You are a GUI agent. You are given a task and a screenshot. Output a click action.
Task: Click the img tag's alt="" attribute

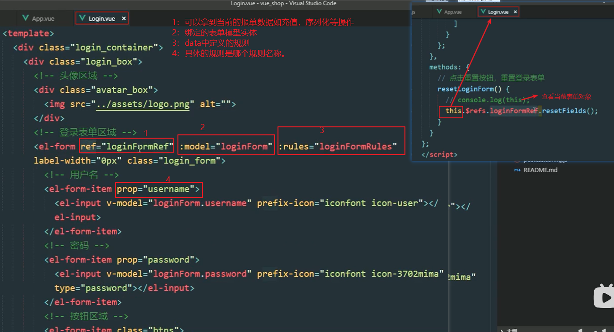tap(216, 104)
